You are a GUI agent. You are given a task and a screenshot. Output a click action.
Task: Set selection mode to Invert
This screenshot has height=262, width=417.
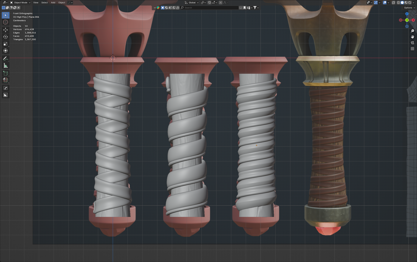point(14,7)
